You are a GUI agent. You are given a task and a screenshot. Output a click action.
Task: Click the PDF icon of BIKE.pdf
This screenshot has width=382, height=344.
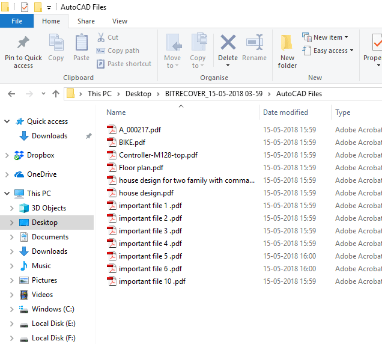[112, 143]
